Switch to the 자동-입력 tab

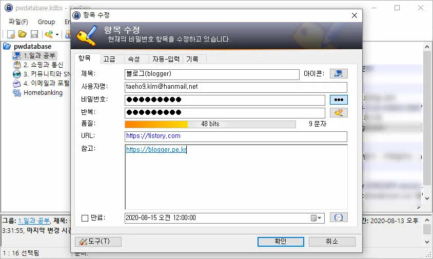click(166, 59)
